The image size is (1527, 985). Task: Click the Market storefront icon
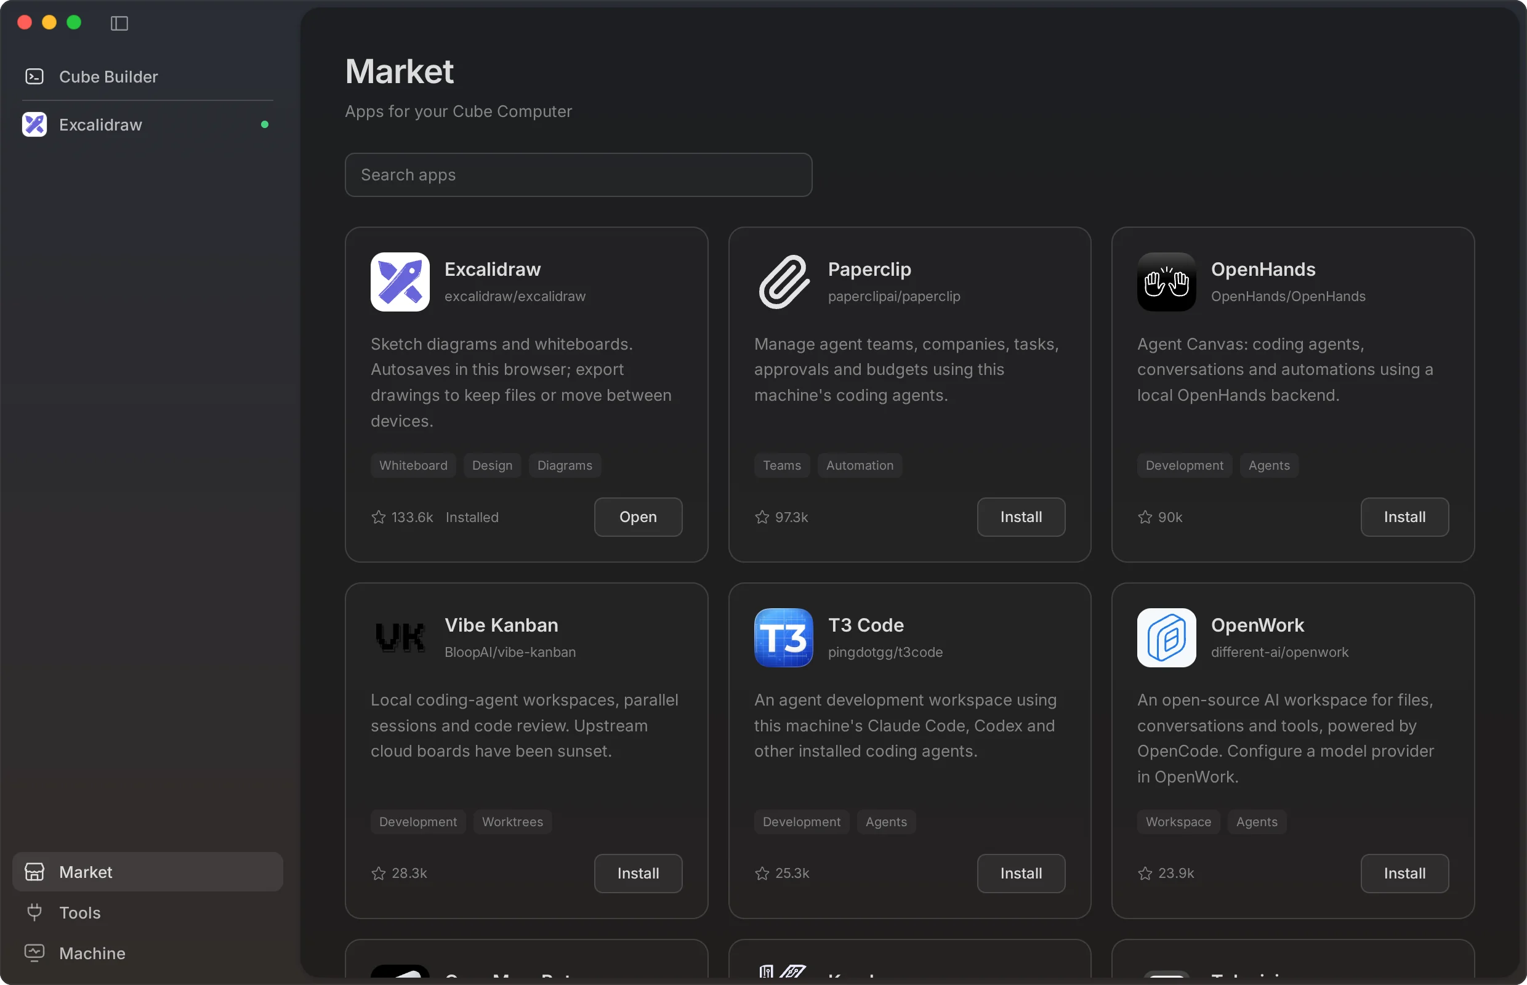[34, 872]
